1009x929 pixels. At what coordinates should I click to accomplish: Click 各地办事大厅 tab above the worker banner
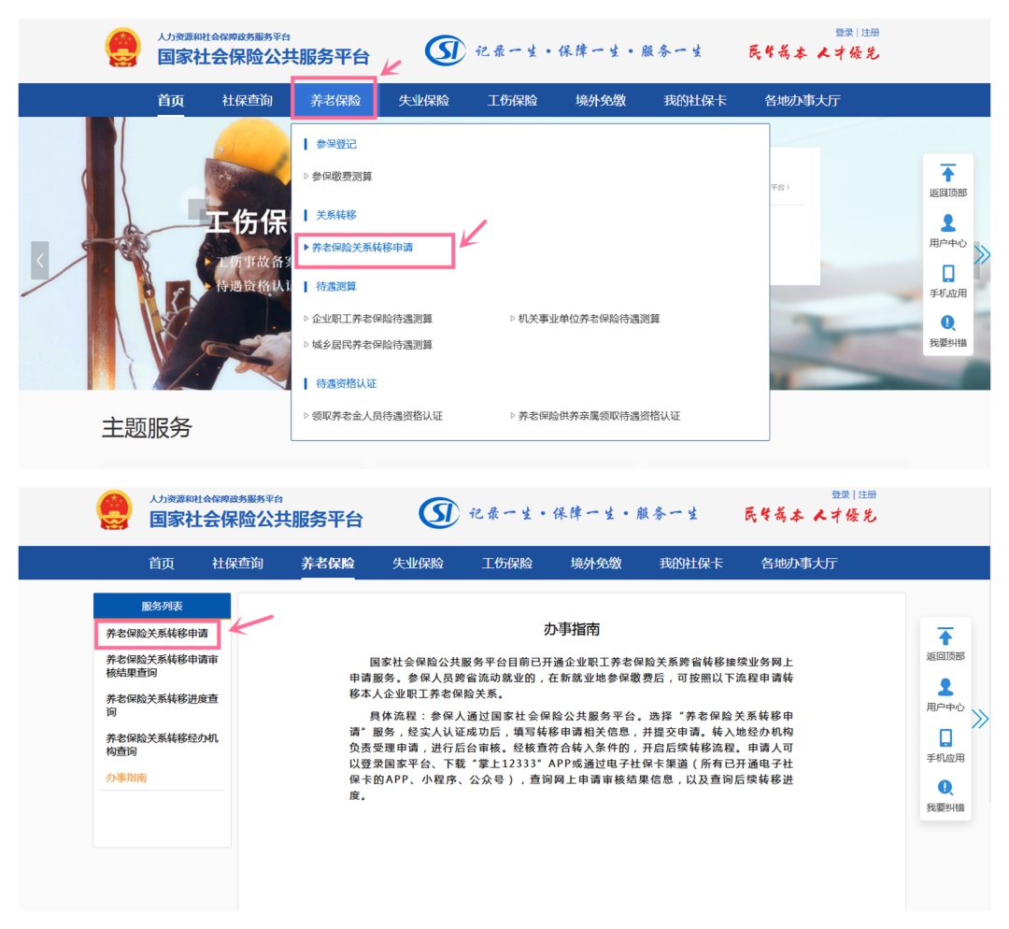click(802, 101)
